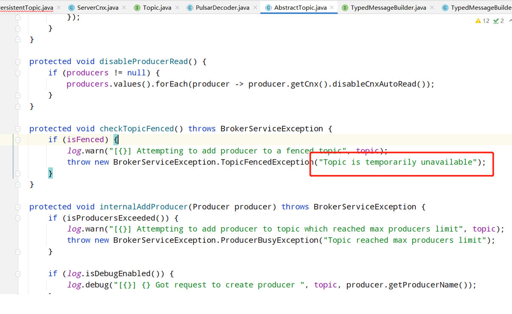The width and height of the screenshot is (512, 314).
Task: Click the isFenced condition variable
Action: 85,140
